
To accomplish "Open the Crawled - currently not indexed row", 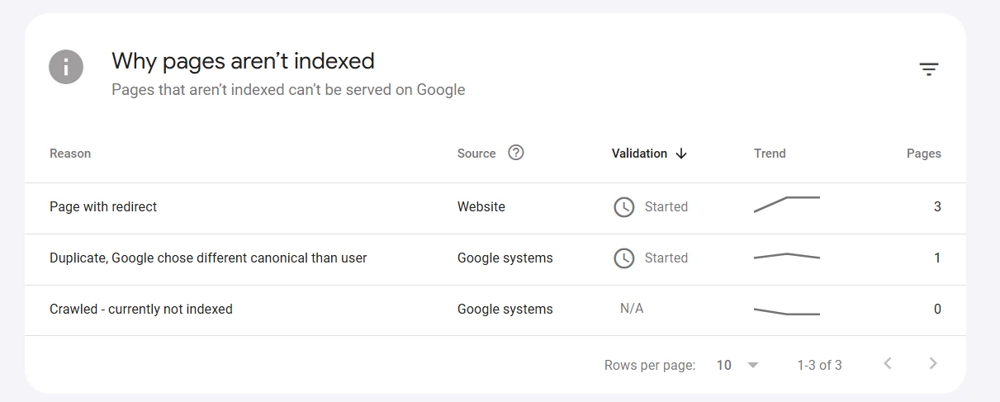I will tap(141, 310).
